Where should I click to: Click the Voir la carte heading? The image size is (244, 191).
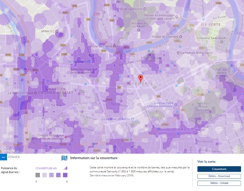207,161
